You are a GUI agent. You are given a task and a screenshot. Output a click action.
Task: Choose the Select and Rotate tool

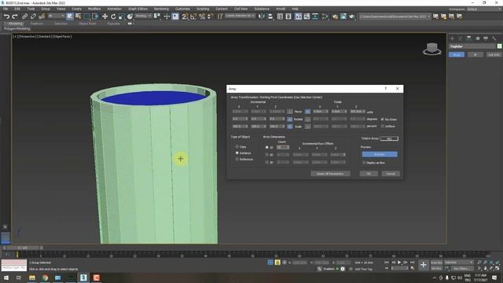(113, 17)
